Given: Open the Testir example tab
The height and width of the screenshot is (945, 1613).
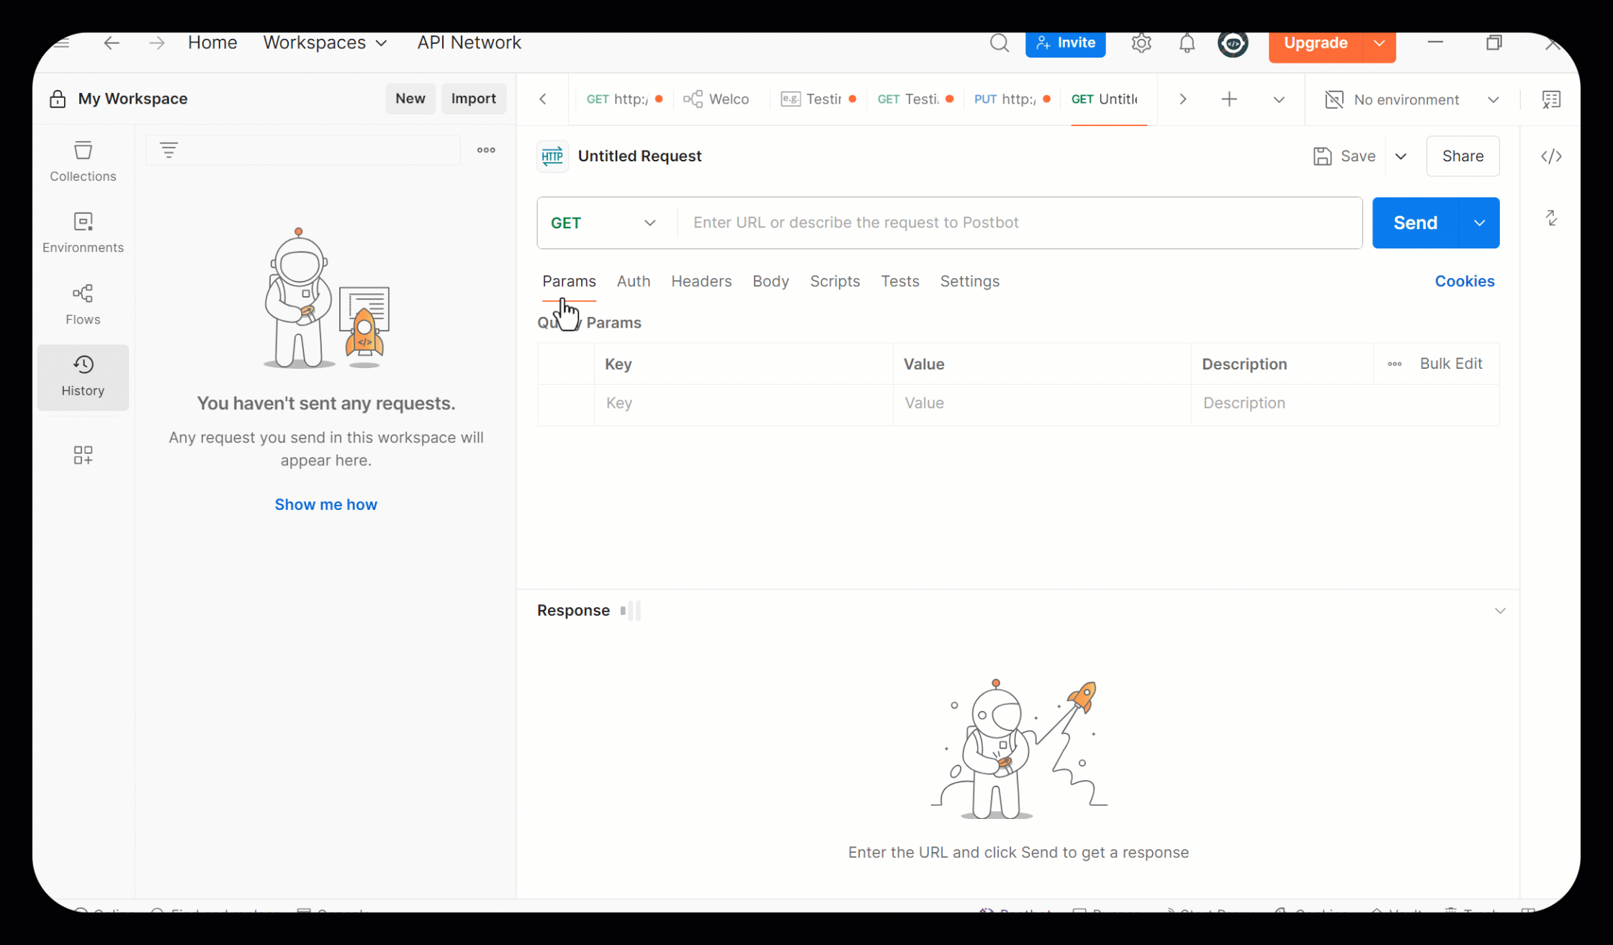Looking at the screenshot, I should [x=819, y=99].
